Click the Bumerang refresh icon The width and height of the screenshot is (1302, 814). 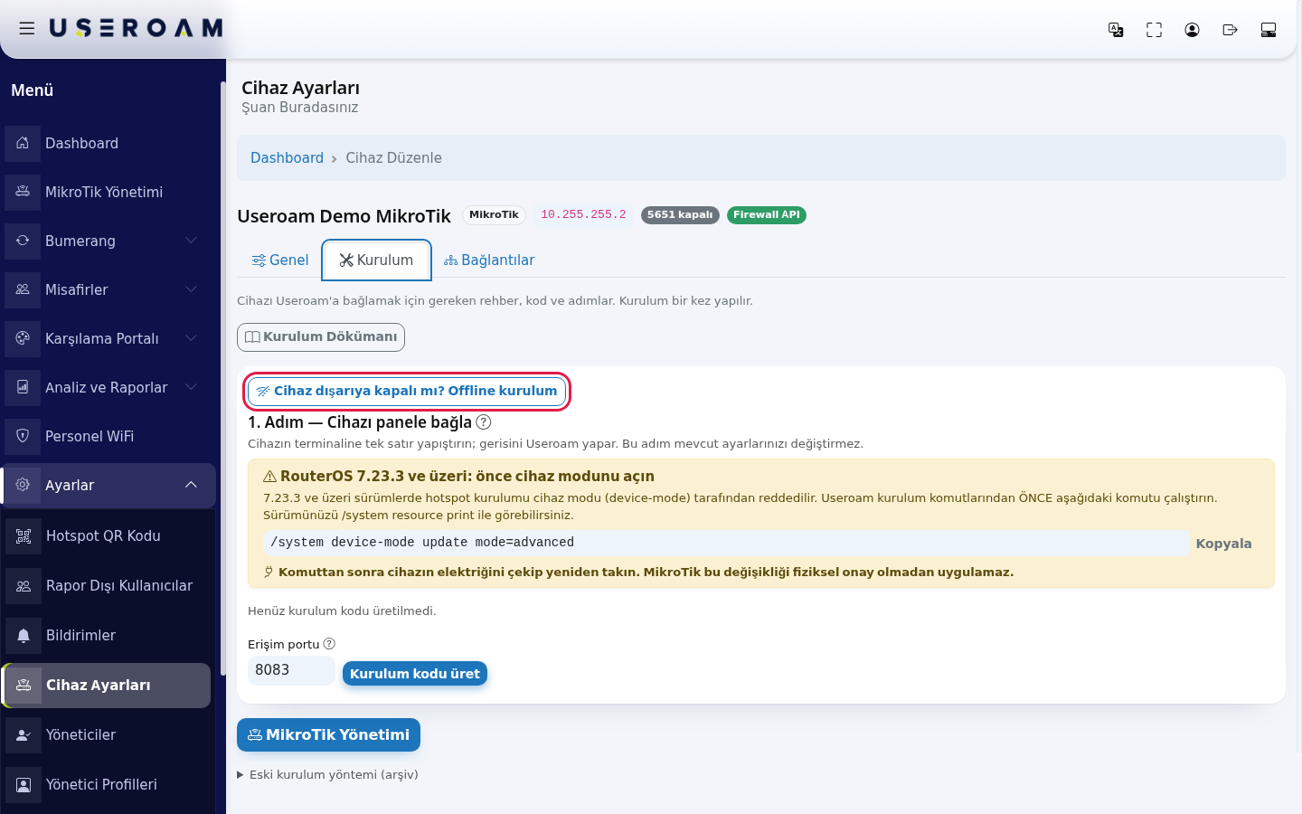click(x=23, y=241)
